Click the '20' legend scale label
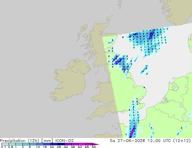Image resolution: width=192 pixels, height=148 pixels. point(52,147)
